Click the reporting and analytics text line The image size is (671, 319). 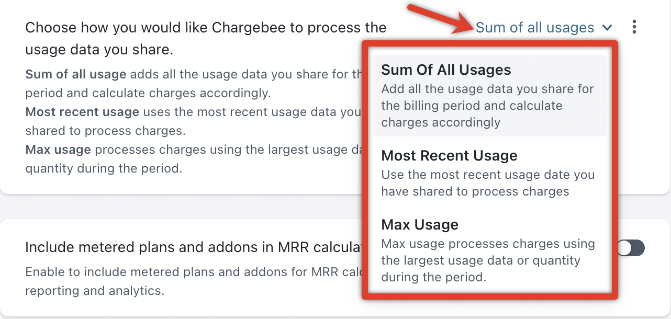click(95, 291)
